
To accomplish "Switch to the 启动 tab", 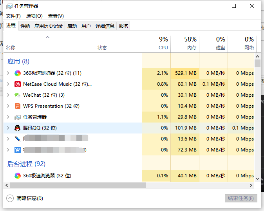I will 72,26.
